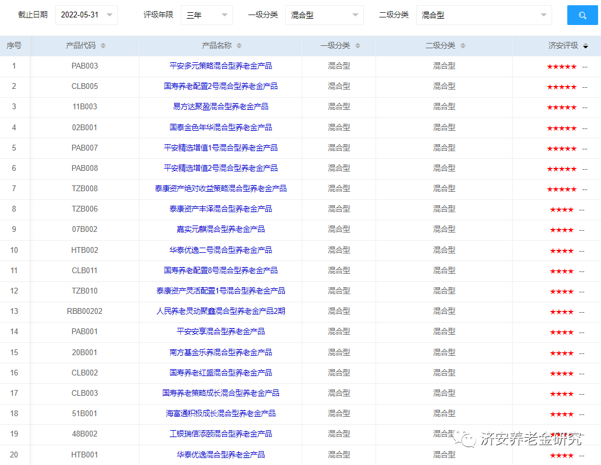Screen dimensions: 601x465
Task: Open 国泰金色年华混合型养老金产品 link
Action: tap(221, 127)
